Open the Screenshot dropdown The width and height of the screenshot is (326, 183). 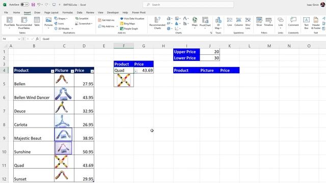coord(84,23)
